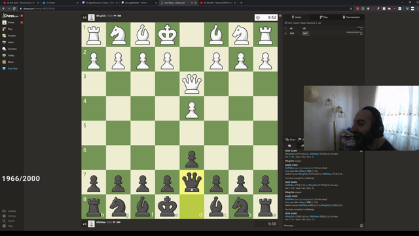Image resolution: width=419 pixels, height=236 pixels.
Task: Click the red notification badge next to Home
Action: pos(22,22)
